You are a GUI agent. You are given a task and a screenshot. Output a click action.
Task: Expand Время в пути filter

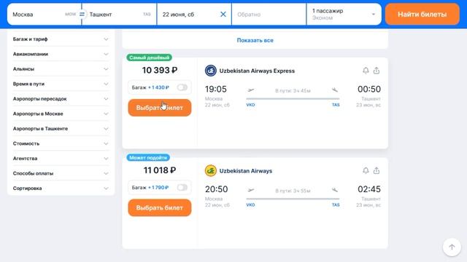coord(61,84)
